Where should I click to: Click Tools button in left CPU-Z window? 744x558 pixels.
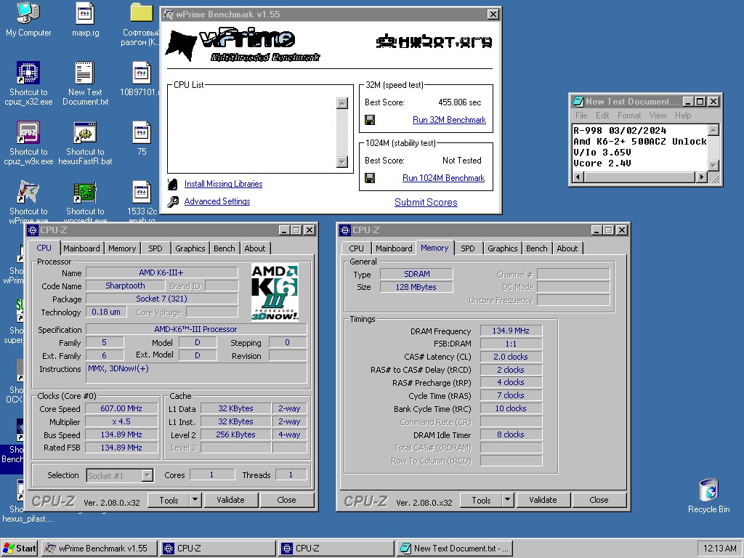[169, 500]
